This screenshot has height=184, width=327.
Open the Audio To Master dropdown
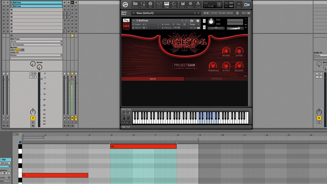pyautogui.click(x=36, y=55)
